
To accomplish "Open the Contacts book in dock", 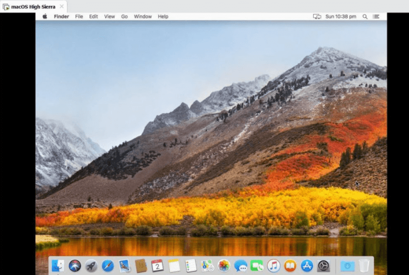I will (141, 266).
